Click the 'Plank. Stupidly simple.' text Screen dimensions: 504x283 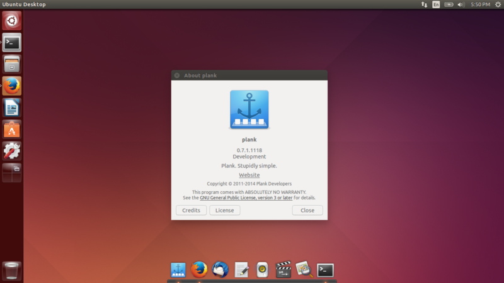click(249, 165)
